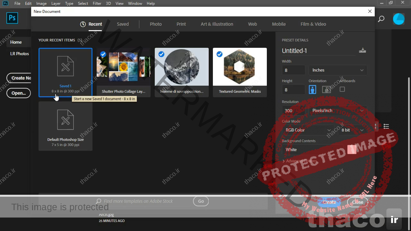Open the blue account profile icon
411x231 pixels.
click(x=399, y=19)
